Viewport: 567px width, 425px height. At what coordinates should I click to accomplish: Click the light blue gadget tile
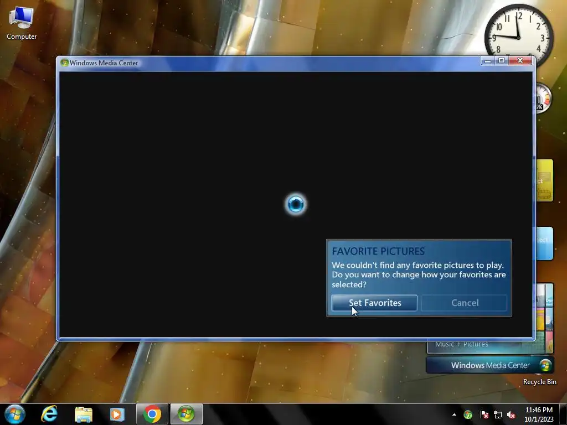click(545, 243)
